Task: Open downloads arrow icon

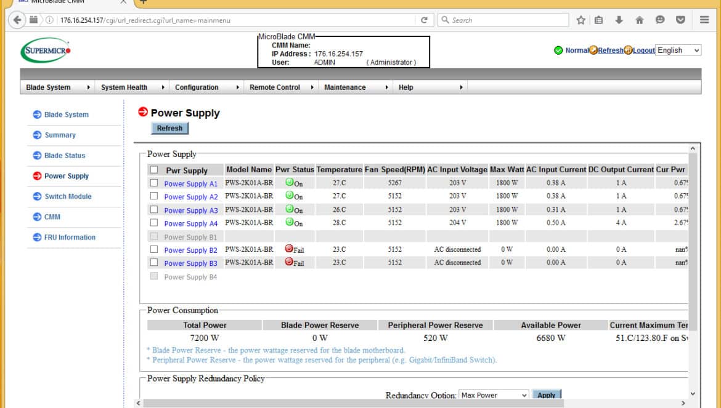Action: coord(619,20)
